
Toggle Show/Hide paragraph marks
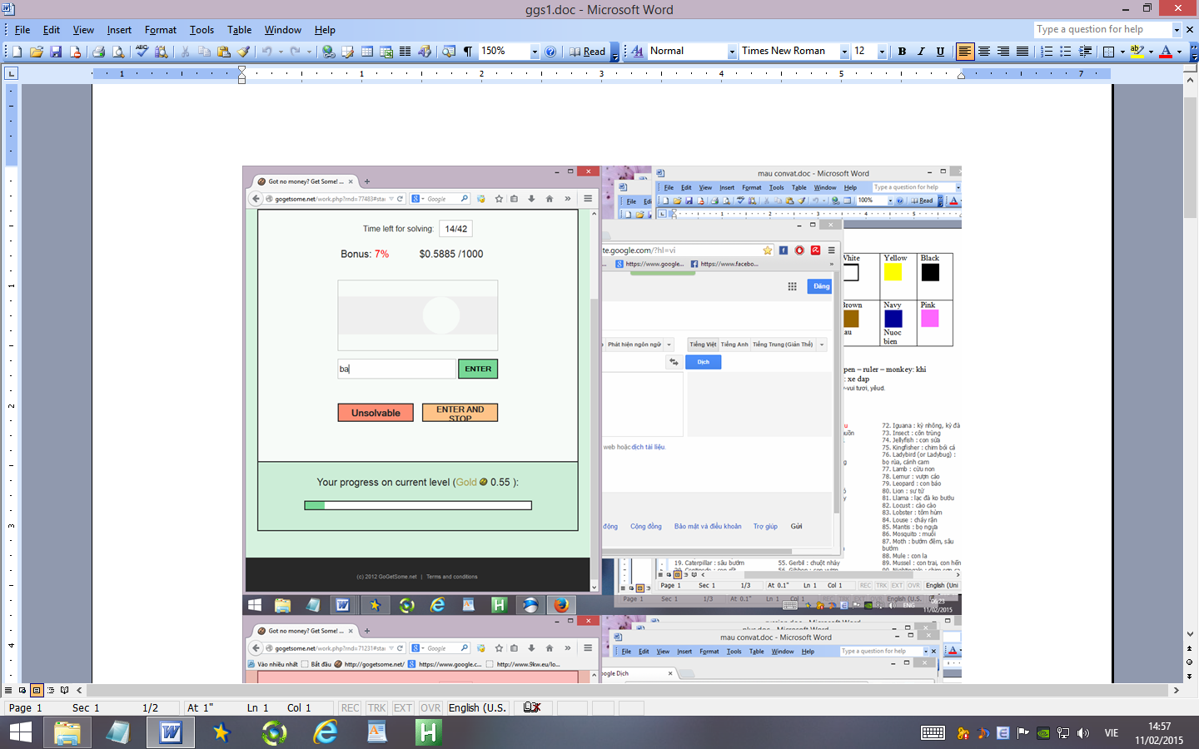468,52
